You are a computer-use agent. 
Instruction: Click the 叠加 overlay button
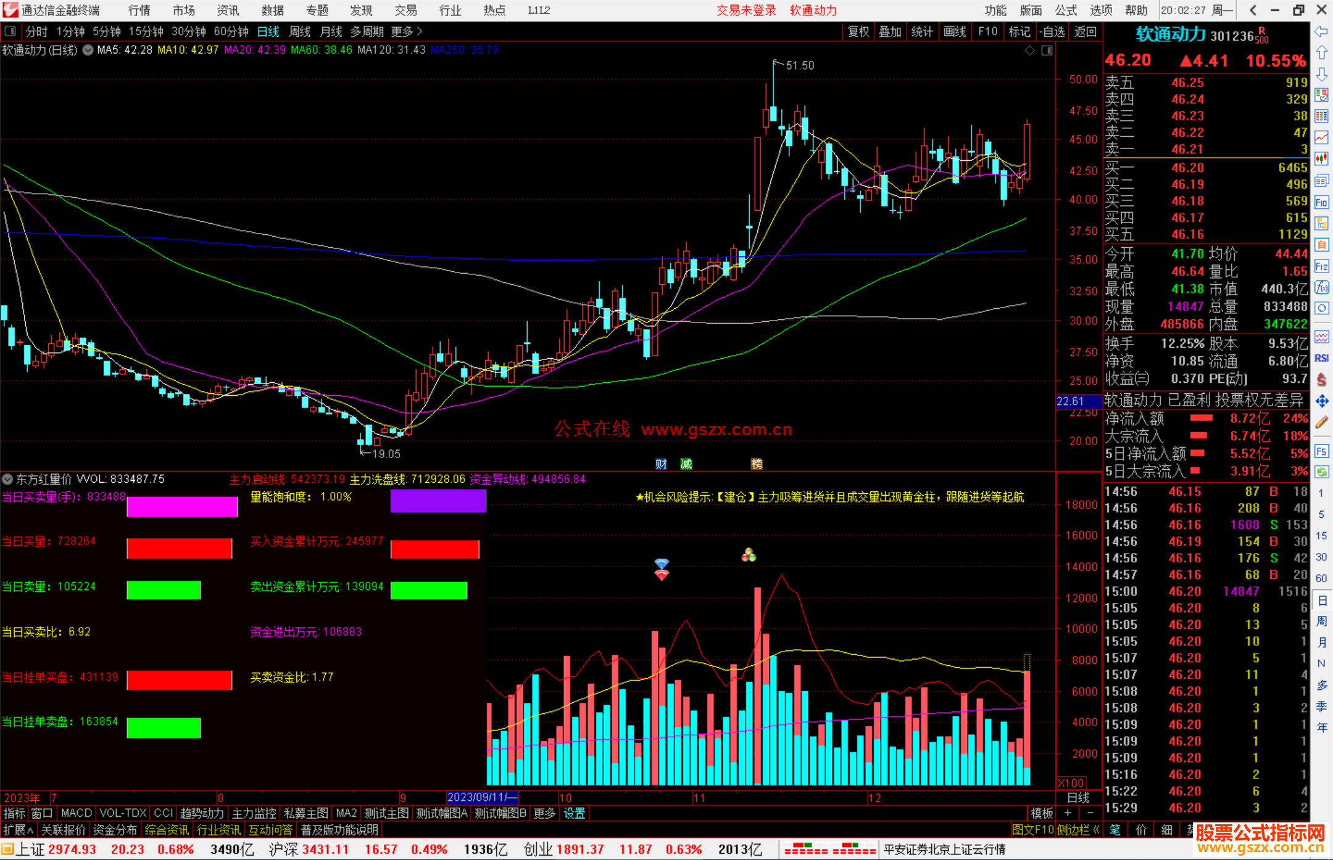click(x=890, y=31)
